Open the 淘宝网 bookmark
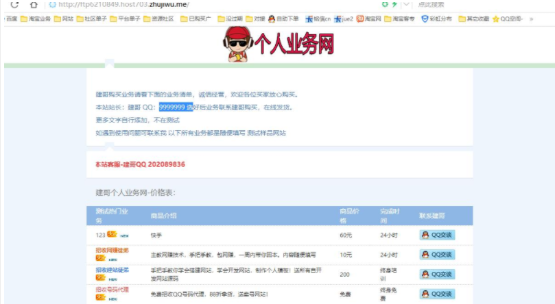This screenshot has height=304, width=555. coord(368,18)
